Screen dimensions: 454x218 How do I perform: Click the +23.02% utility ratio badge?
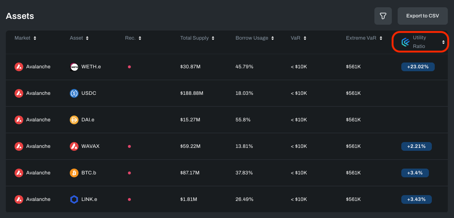click(x=418, y=67)
